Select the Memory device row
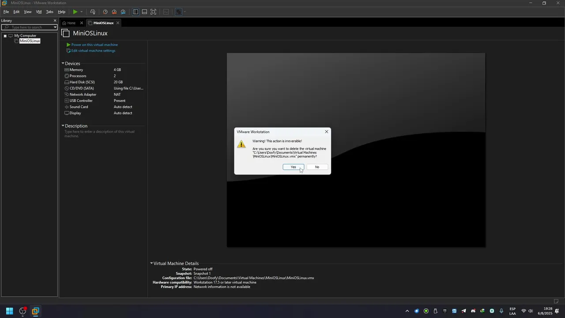This screenshot has height=318, width=565. 104,70
